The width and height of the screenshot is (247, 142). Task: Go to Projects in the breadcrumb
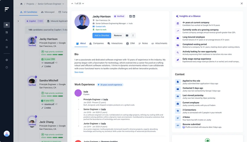coord(30,4)
